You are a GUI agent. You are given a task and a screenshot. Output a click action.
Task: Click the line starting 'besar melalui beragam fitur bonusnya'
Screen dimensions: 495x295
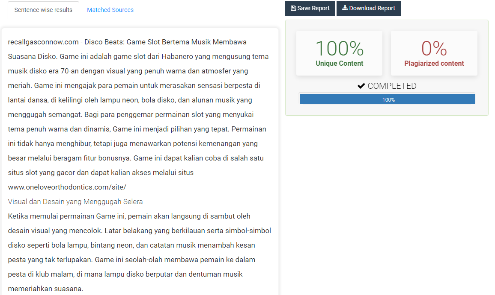tap(136, 158)
